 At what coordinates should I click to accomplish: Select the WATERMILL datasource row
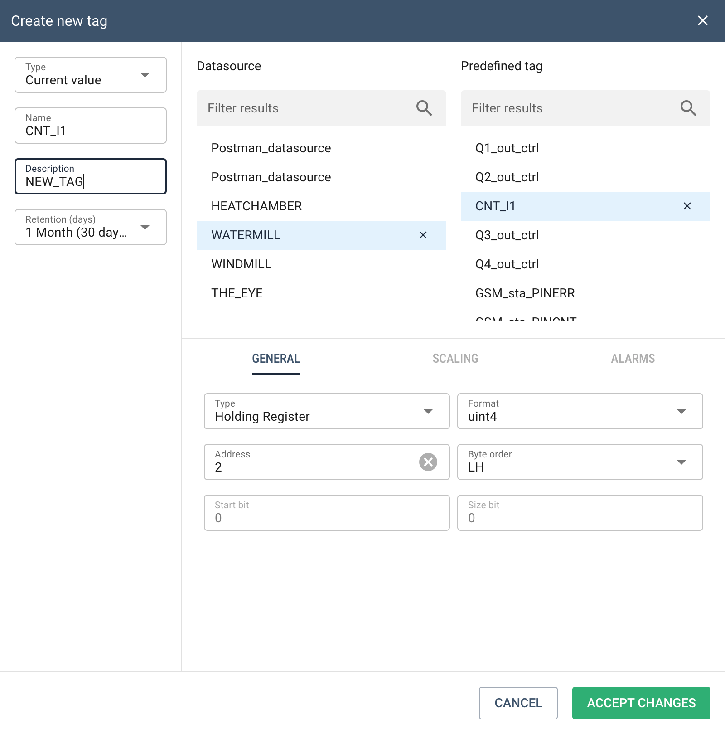click(321, 235)
